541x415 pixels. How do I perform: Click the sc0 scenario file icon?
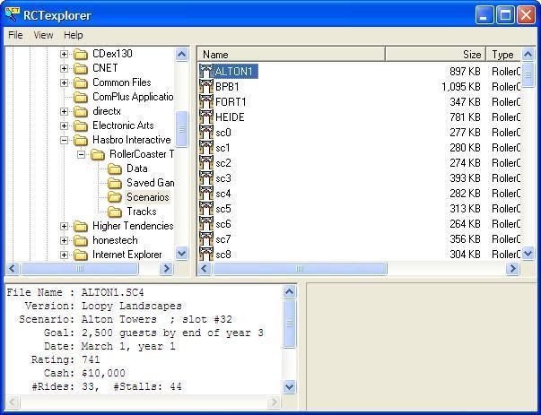(x=206, y=133)
